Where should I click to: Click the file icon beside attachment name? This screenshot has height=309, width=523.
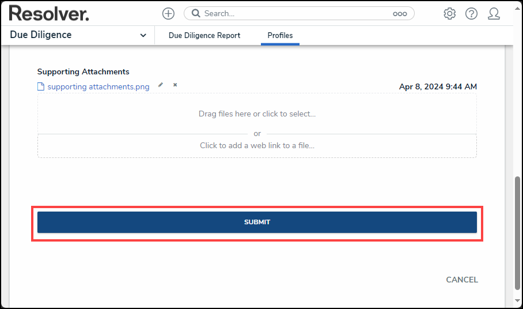pyautogui.click(x=41, y=86)
